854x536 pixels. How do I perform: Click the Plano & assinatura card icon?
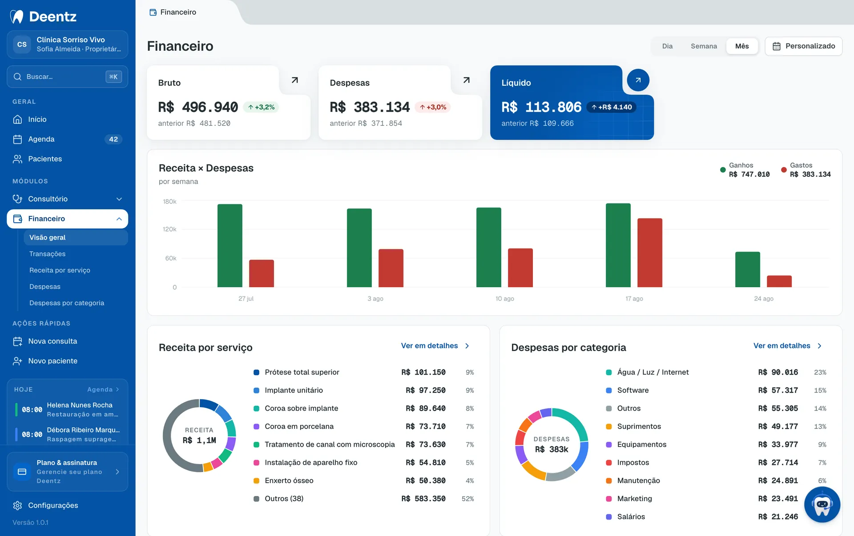coord(22,472)
